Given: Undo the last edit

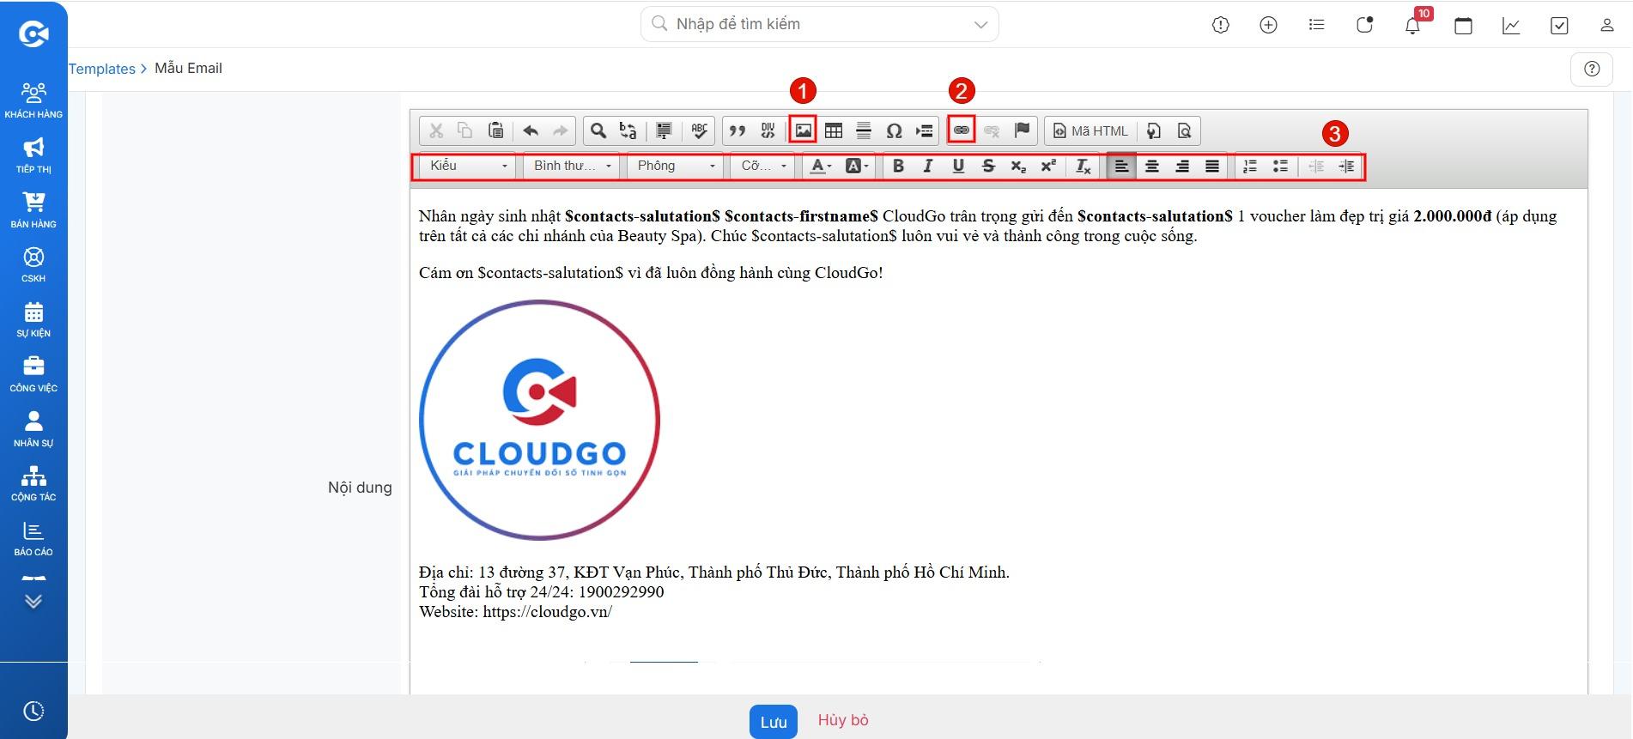Looking at the screenshot, I should [x=531, y=130].
